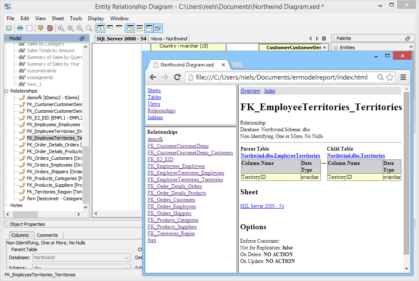
Task: Bookmark page with the star icon
Action: (390, 77)
